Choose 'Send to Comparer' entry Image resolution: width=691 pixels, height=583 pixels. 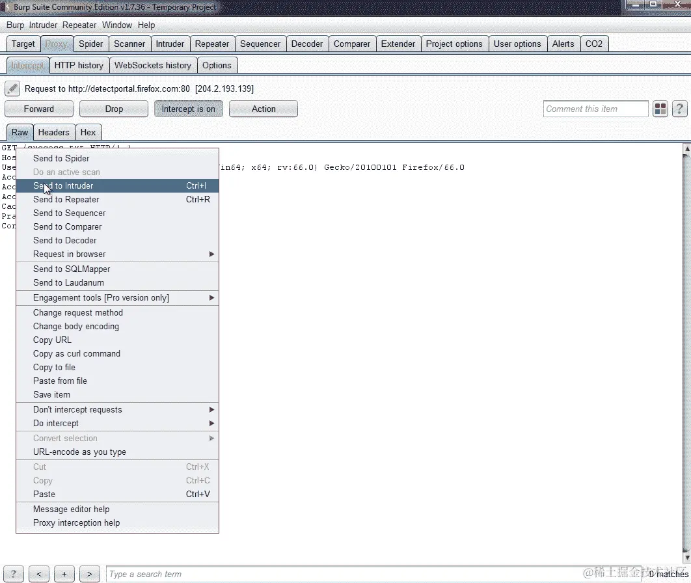[x=117, y=226]
